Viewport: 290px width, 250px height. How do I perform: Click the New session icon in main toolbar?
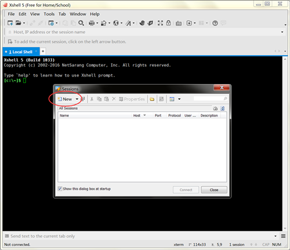[10, 23]
